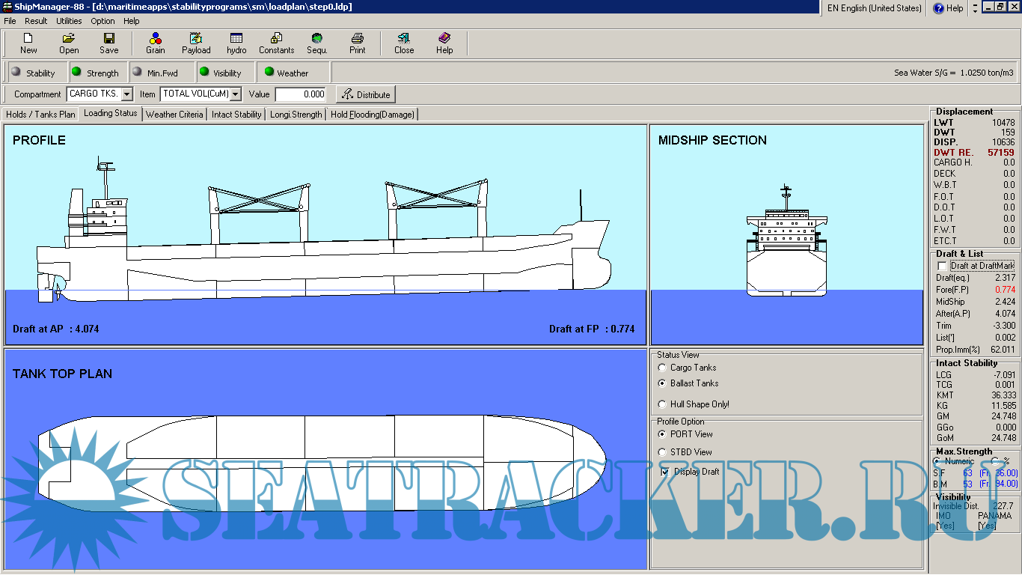Enable Draft at DraftMark checkbox
The height and width of the screenshot is (575, 1022).
tap(942, 266)
